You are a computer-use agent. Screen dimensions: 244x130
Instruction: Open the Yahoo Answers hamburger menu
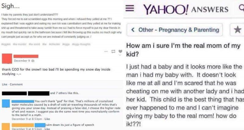click(131, 9)
